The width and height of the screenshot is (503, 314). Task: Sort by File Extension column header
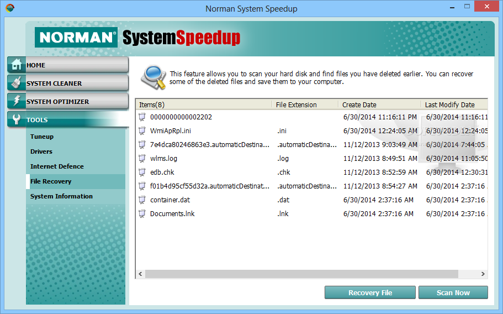pyautogui.click(x=305, y=104)
